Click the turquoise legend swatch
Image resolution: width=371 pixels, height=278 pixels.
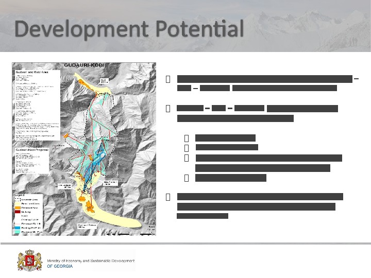point(18,232)
